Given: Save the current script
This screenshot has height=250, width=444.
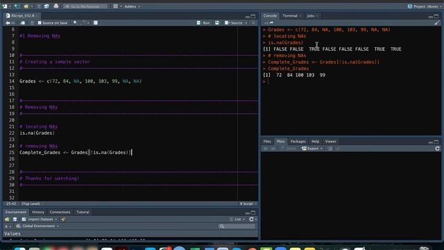Looking at the screenshot, I should (32, 23).
